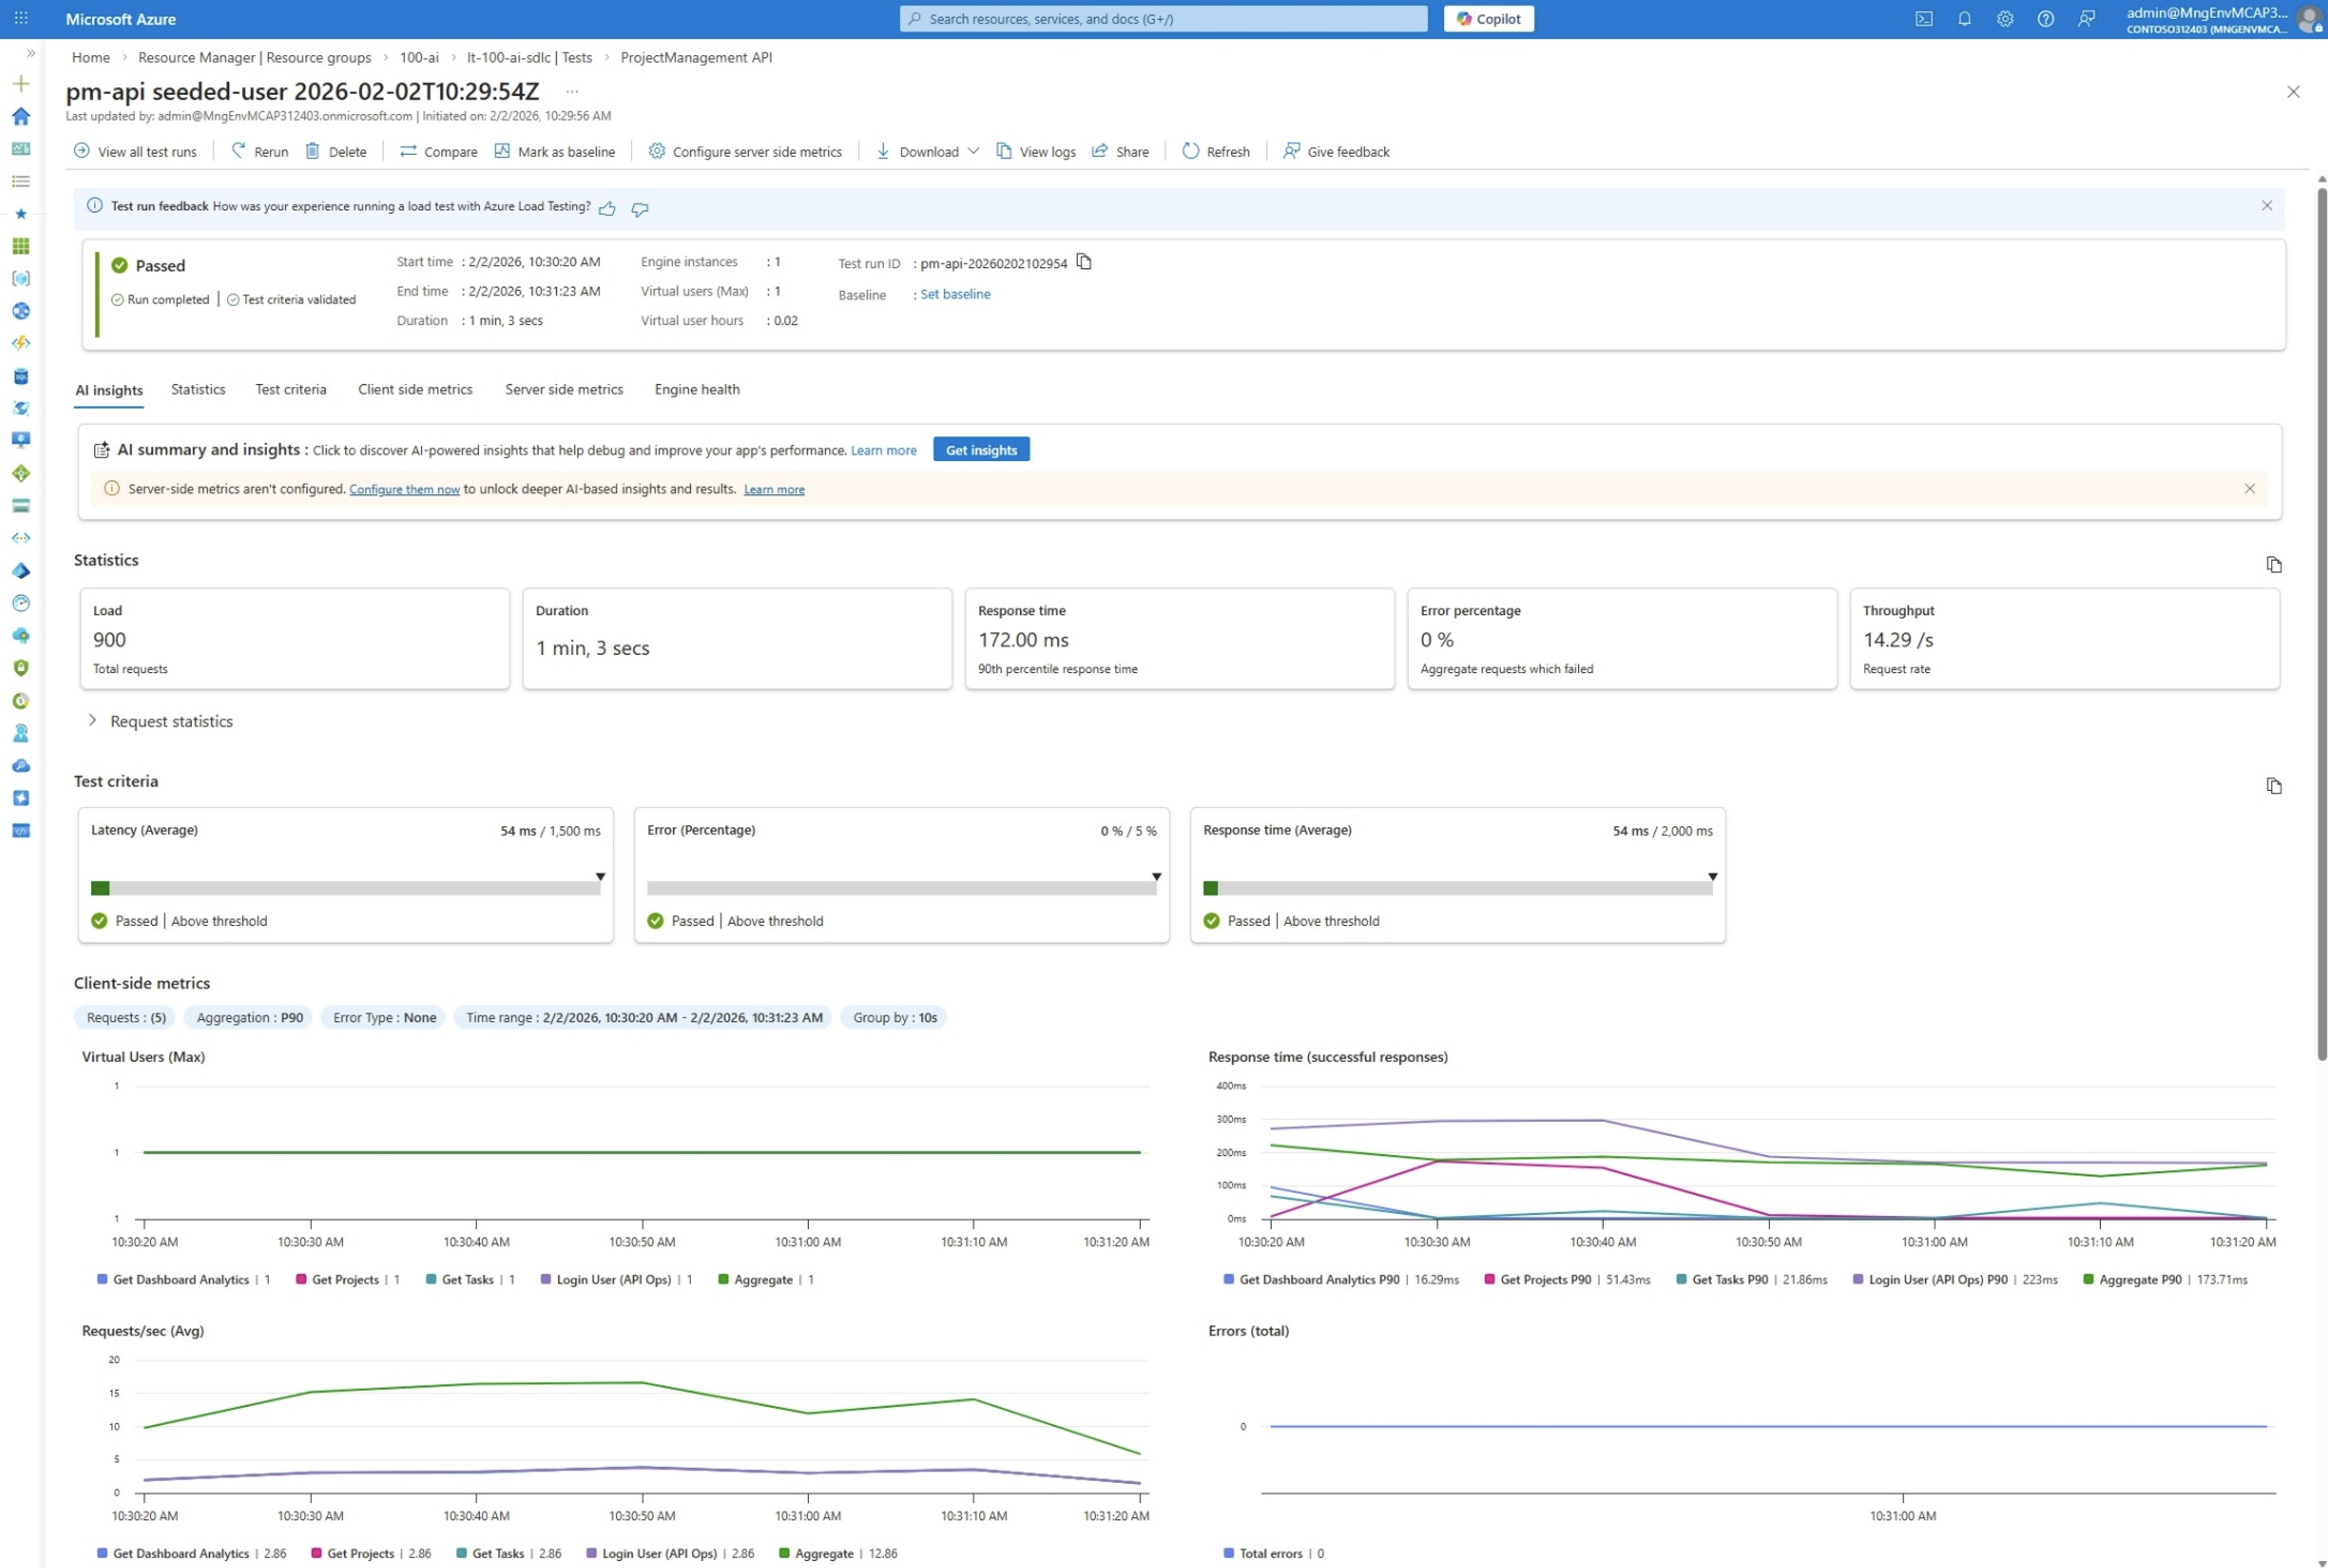Open the Error Type : None filter
The image size is (2328, 1568).
coord(384,1017)
